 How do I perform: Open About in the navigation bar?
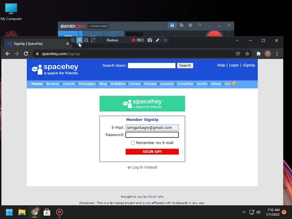(216, 84)
